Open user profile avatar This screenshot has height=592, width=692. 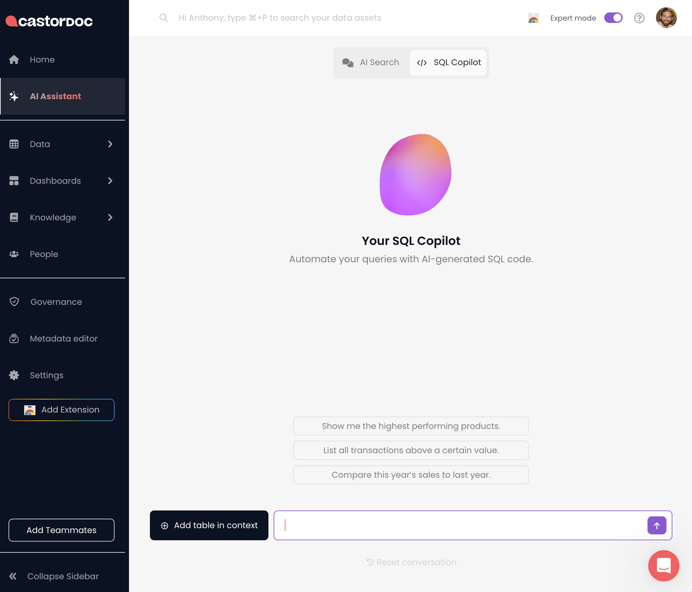[666, 18]
